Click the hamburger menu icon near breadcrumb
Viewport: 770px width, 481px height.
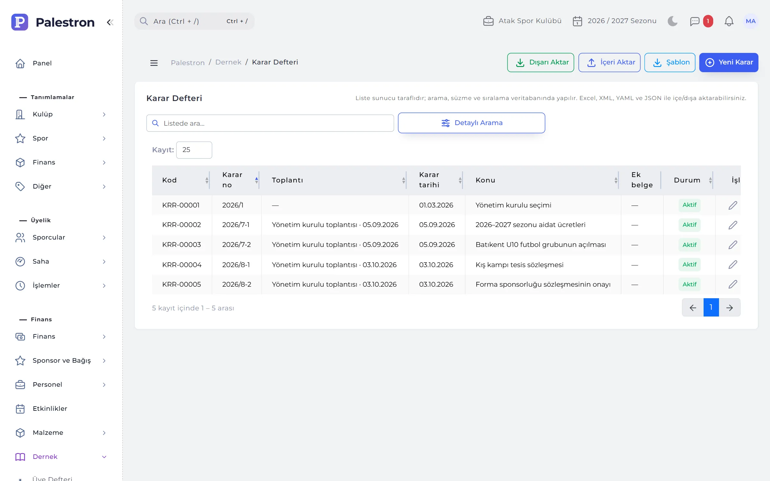pyautogui.click(x=154, y=63)
